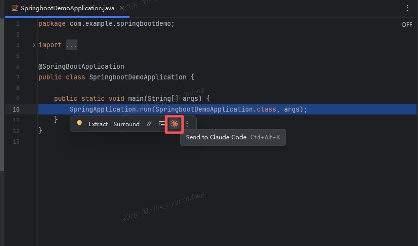The width and height of the screenshot is (418, 246).
Task: Select the SpringbootDemoApplication.java tab
Action: 67,8
